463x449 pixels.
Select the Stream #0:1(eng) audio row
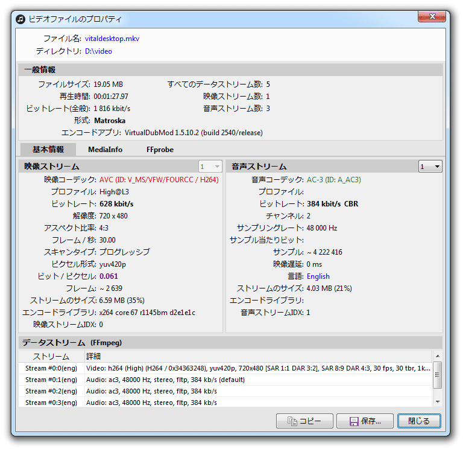coord(225,380)
